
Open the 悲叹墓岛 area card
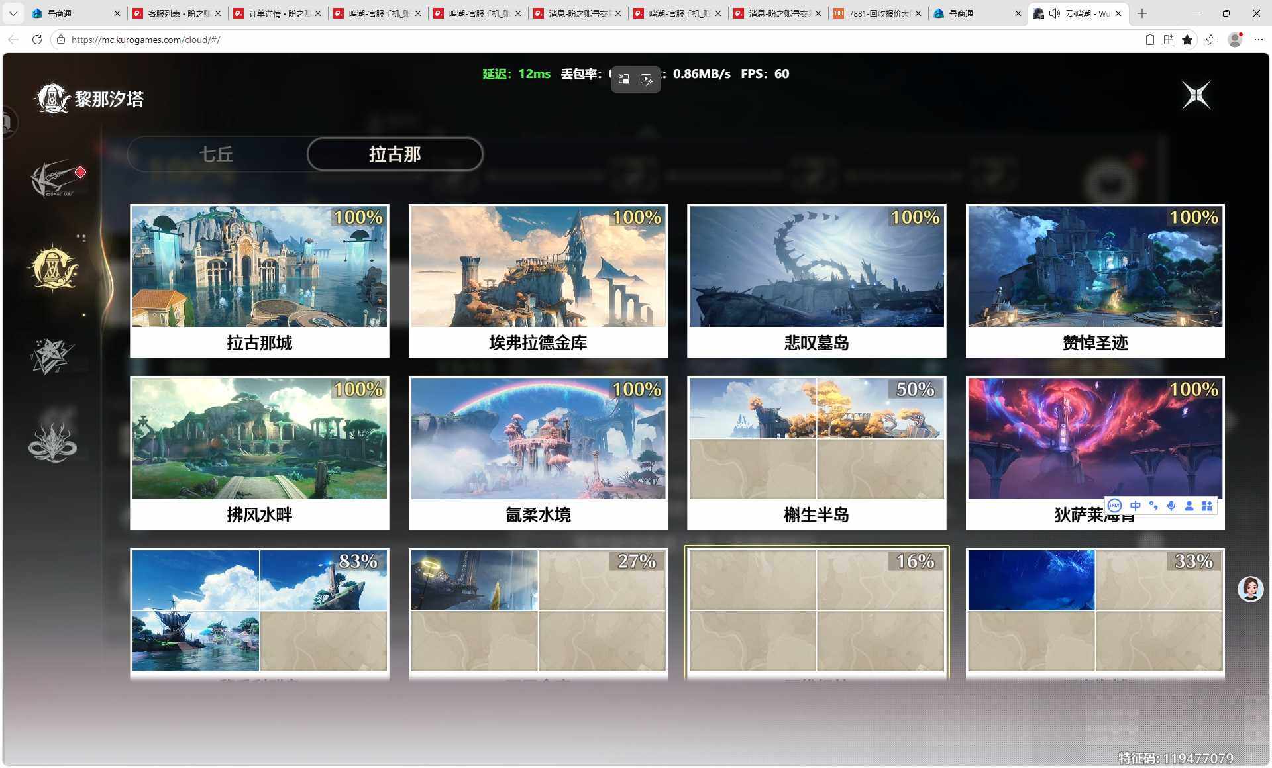tap(816, 281)
